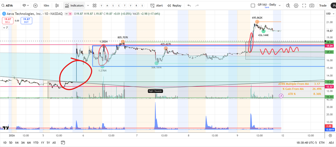Select the 1Y time range
Viewport: 336px width, 147px height.
pyautogui.click(x=43, y=143)
